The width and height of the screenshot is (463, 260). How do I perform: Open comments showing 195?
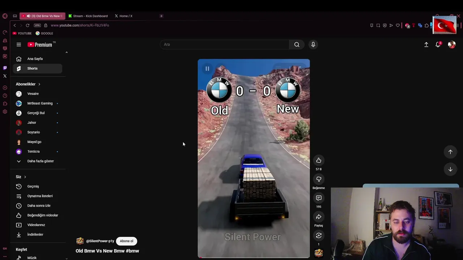(x=319, y=198)
